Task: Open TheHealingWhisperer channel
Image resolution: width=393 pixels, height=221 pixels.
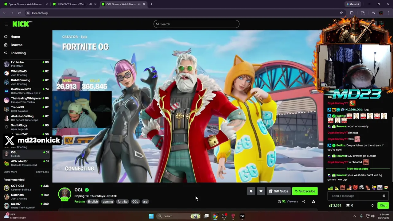Action: click(26, 100)
